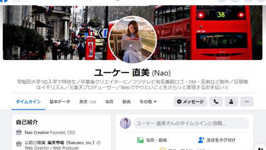
Task: Click the Messenger icon in メッセージ button
Action: coord(179,102)
